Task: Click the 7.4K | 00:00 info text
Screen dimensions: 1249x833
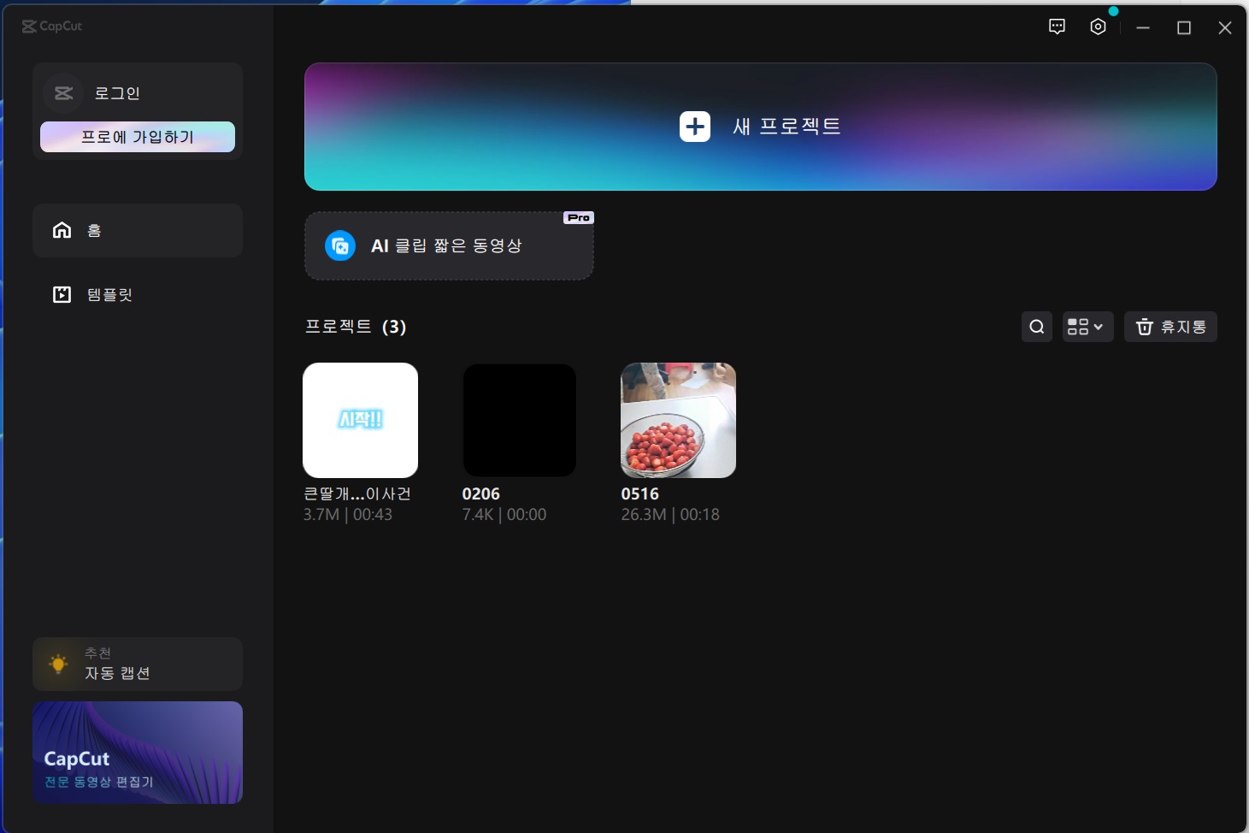Action: pyautogui.click(x=504, y=515)
